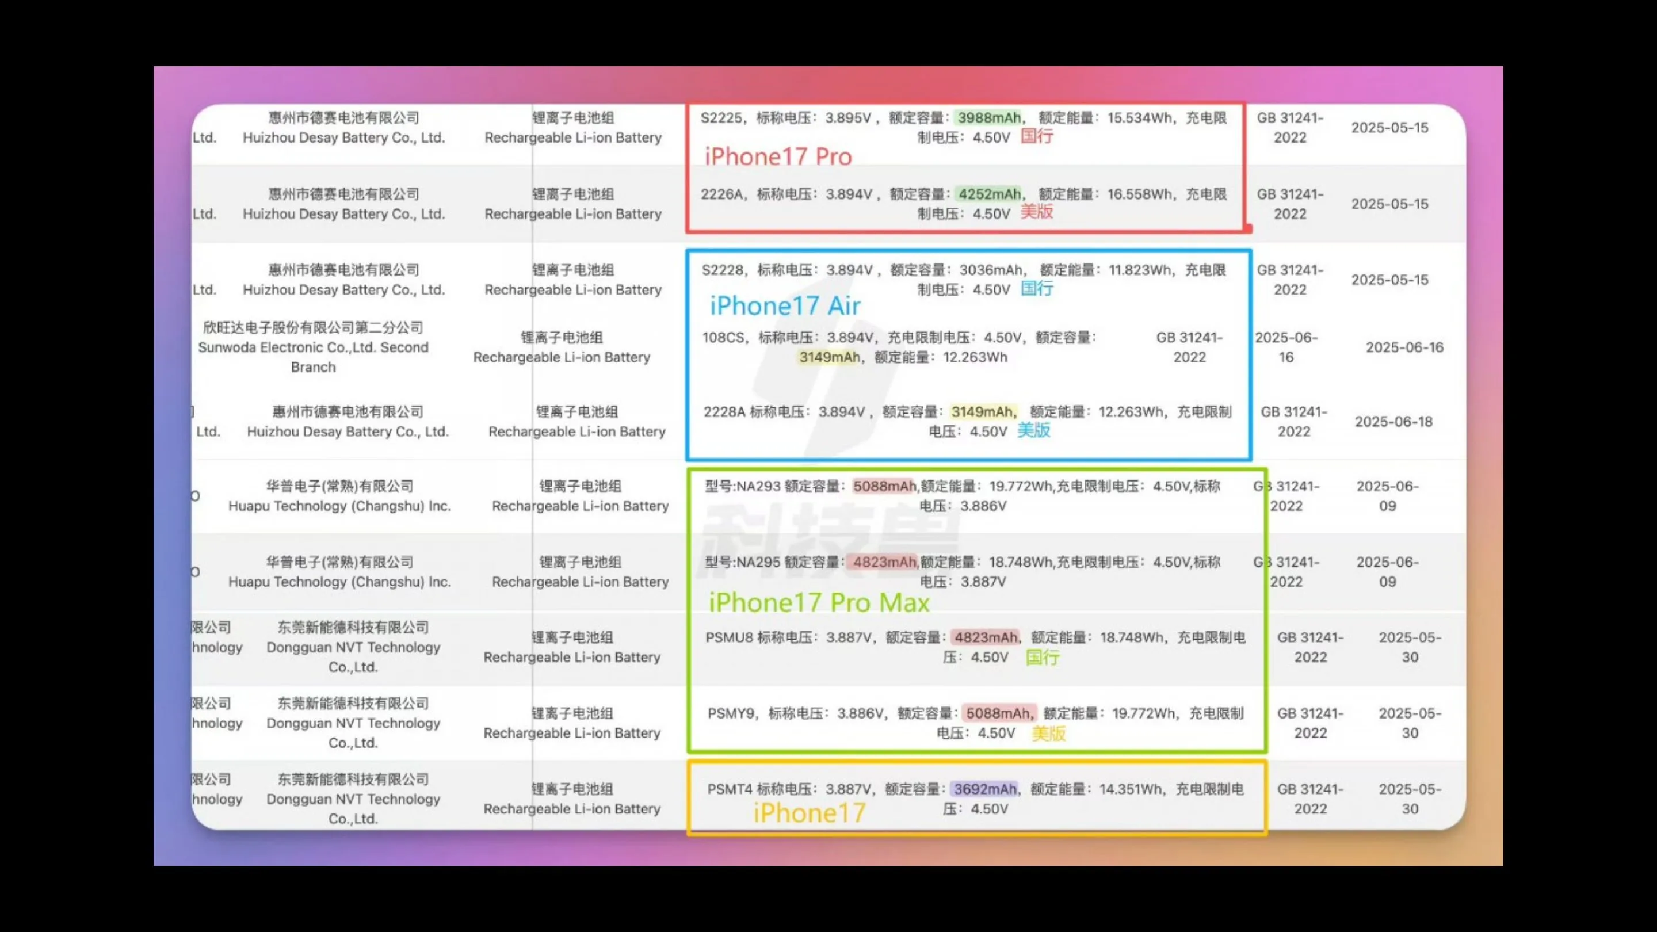This screenshot has height=932, width=1657.
Task: Select the 108CS model number text
Action: click(x=723, y=337)
